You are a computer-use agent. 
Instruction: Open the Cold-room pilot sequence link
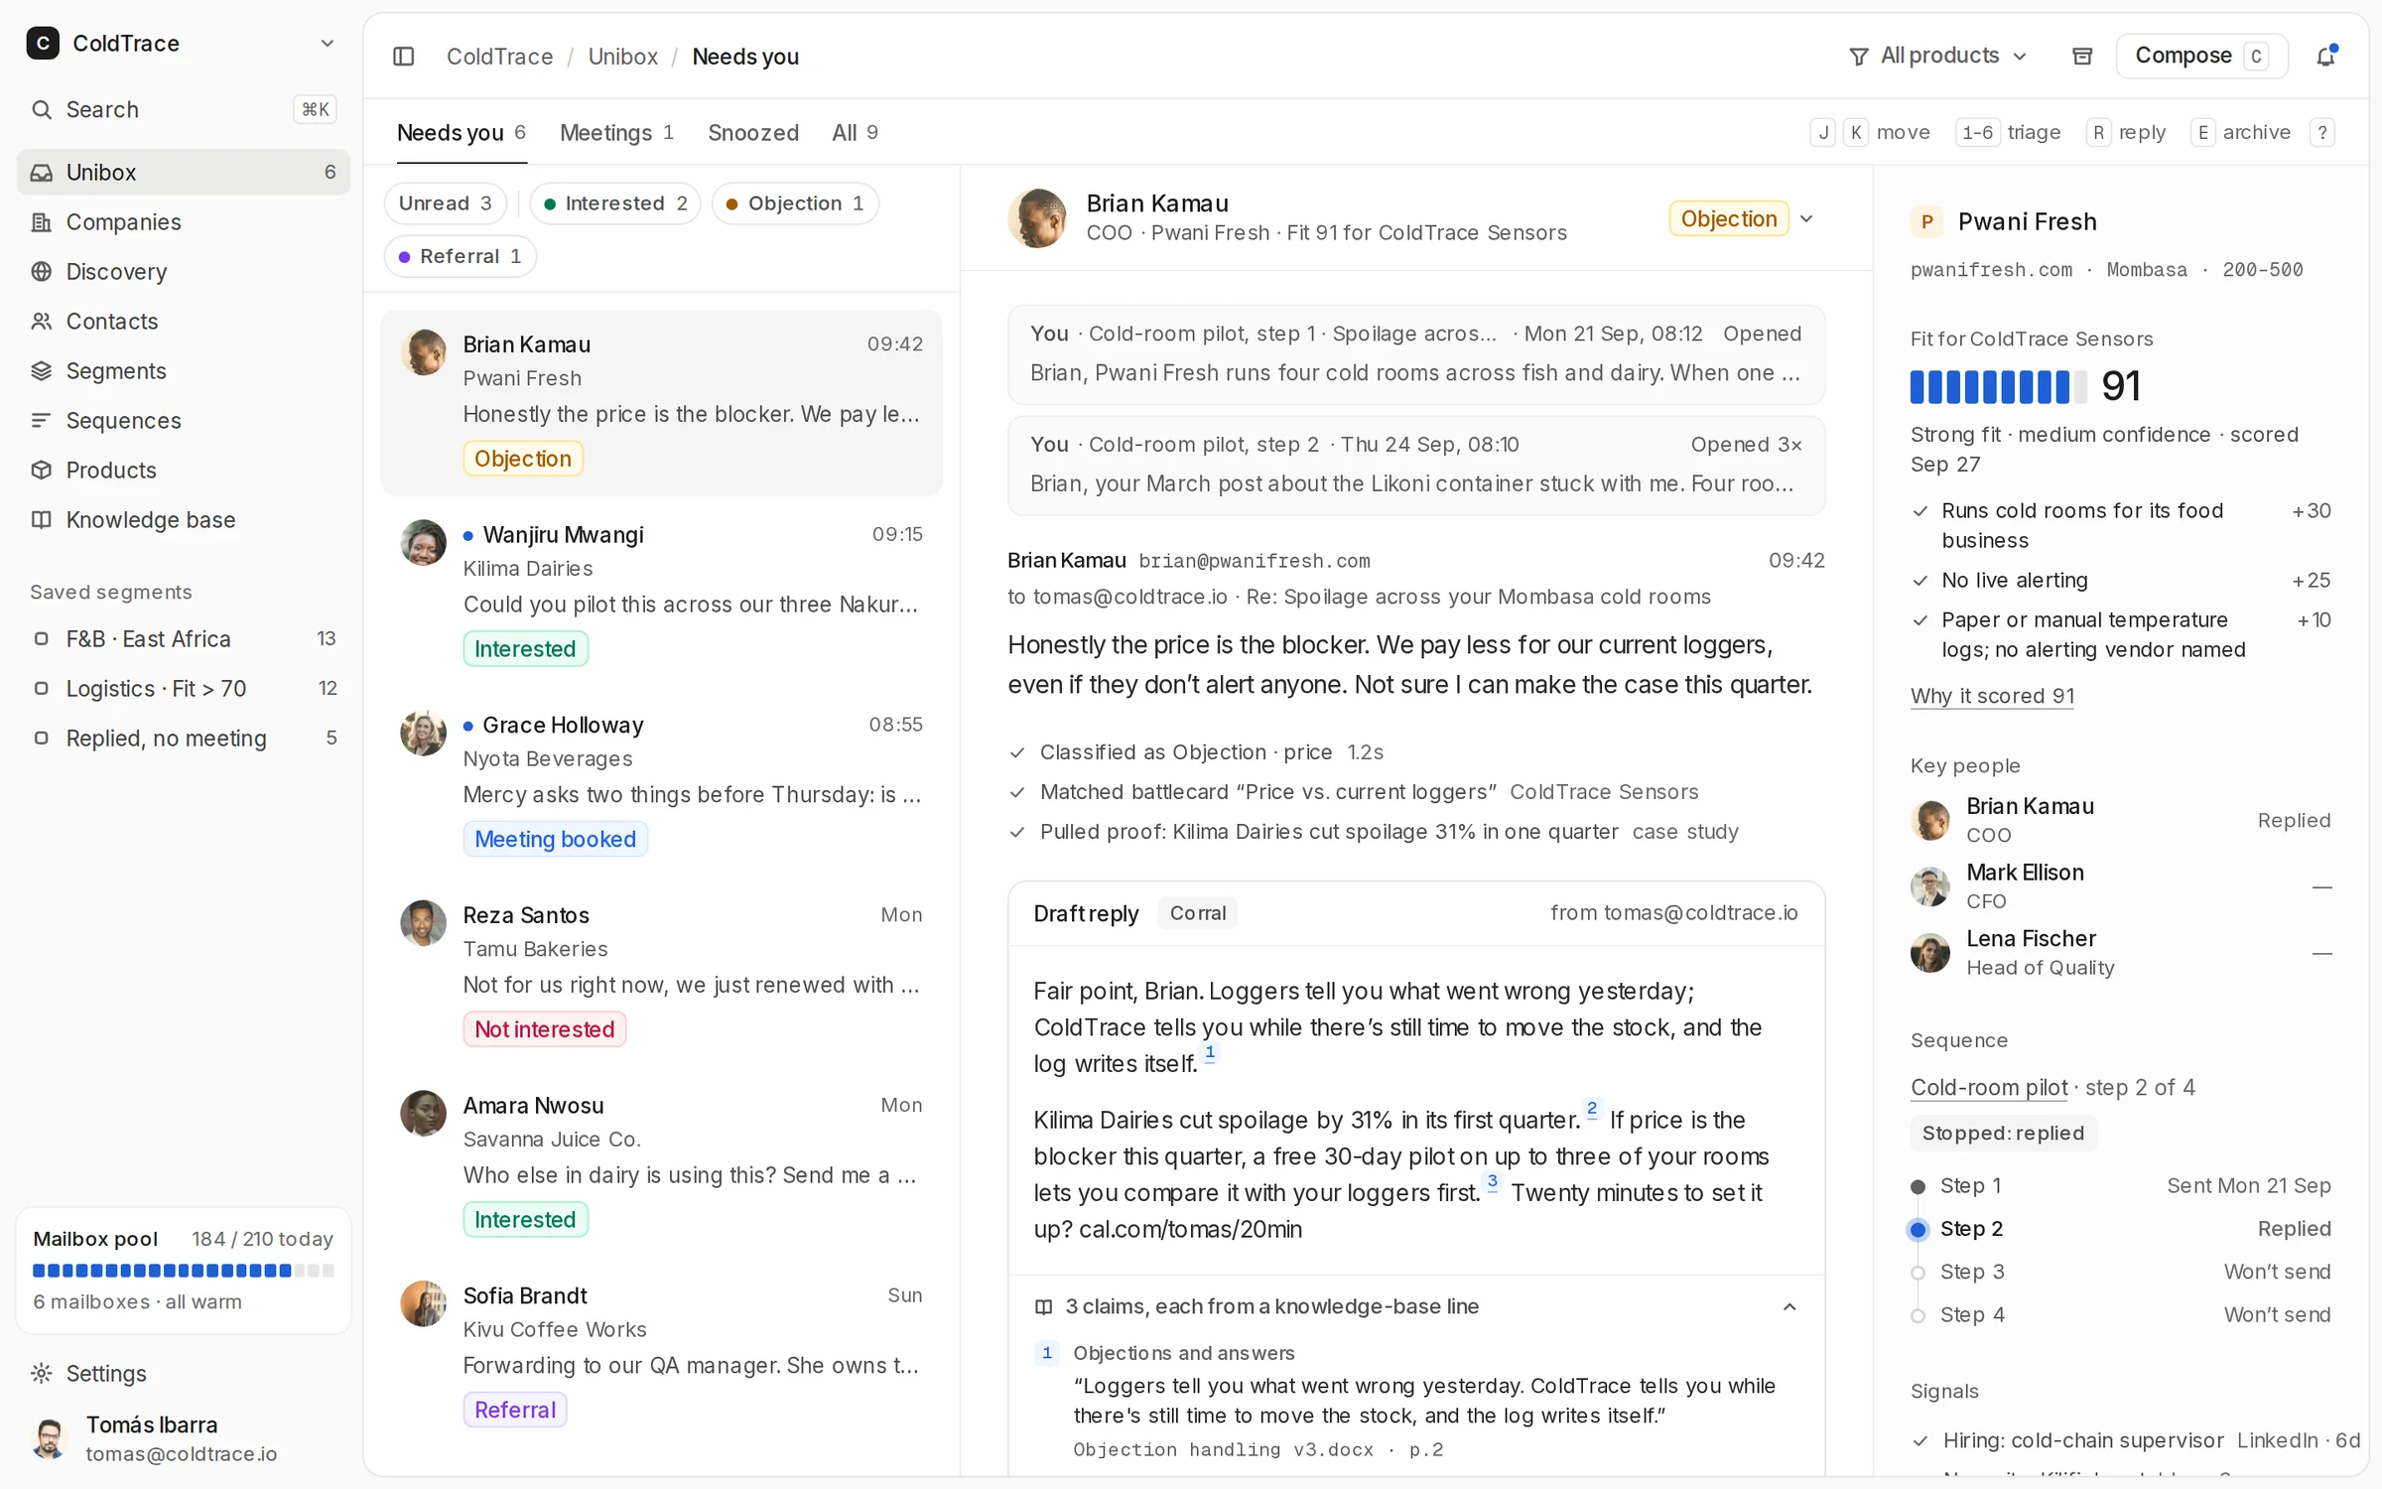click(x=1989, y=1087)
